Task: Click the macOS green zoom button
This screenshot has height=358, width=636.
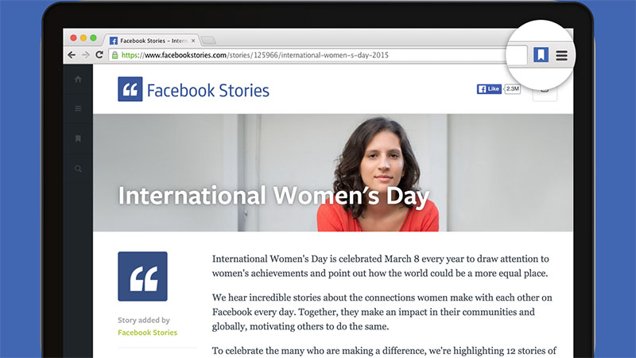Action: coord(93,37)
